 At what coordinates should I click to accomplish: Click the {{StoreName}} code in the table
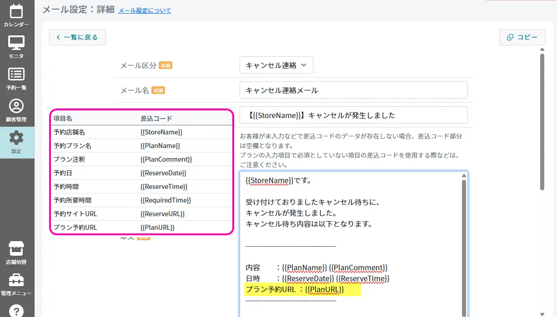pyautogui.click(x=161, y=132)
